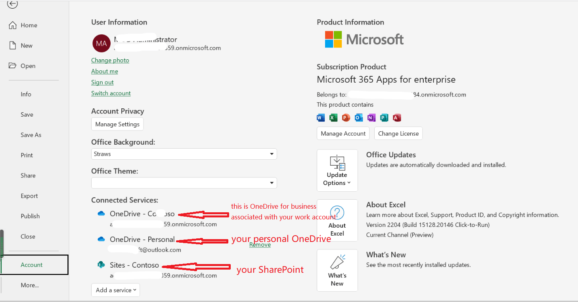This screenshot has width=578, height=302.
Task: Click the outlook.com email under OneDrive - Personal
Action: [x=145, y=250]
